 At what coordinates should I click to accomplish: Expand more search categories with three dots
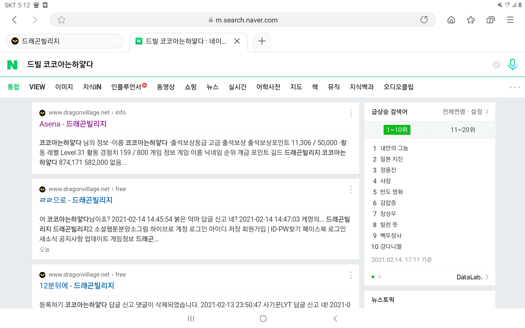[x=515, y=87]
